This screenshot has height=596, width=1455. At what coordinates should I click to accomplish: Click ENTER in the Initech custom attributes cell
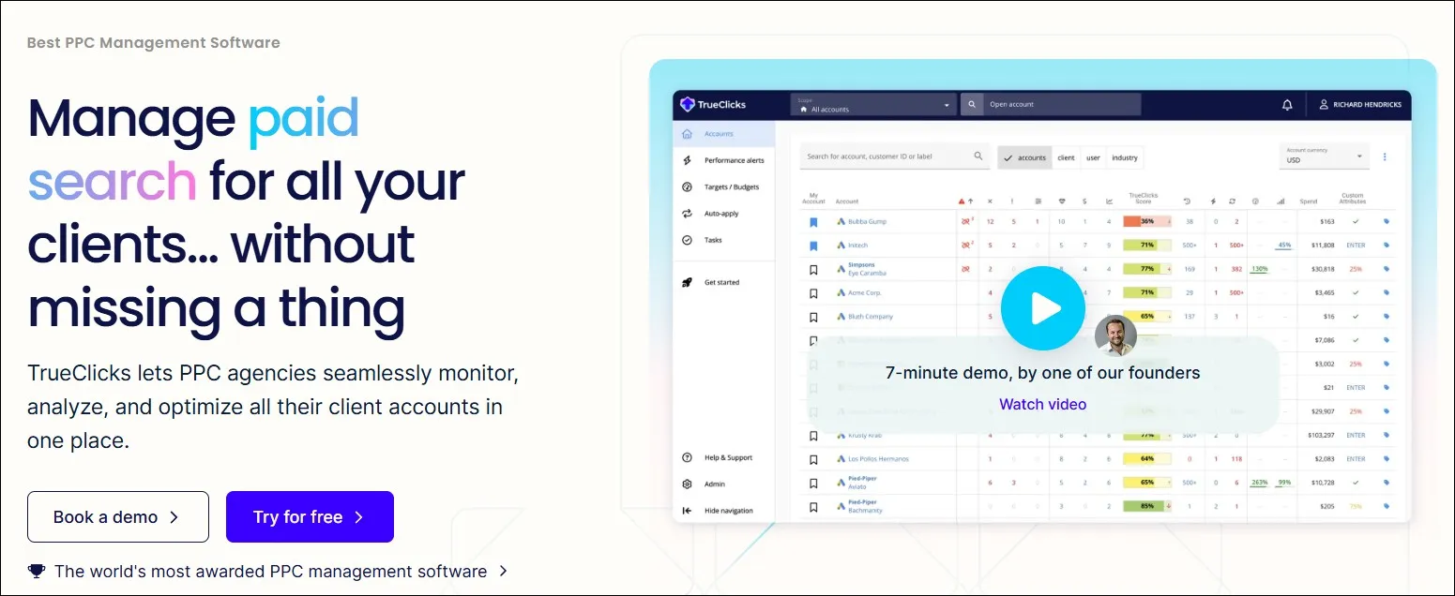click(1356, 246)
